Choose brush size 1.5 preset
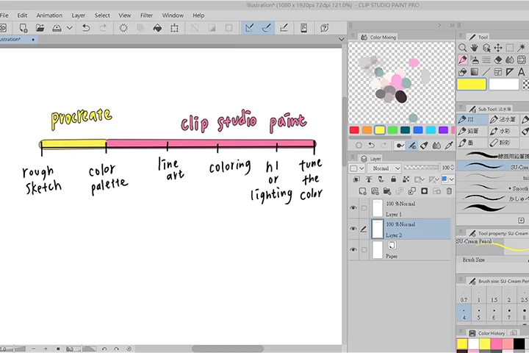Viewport: 529px width, 353px height. coord(494,295)
